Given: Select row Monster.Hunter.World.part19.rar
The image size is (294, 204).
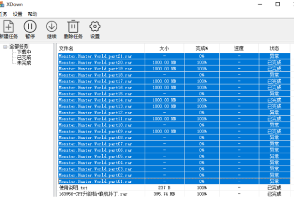Looking at the screenshot, I should 174,69.
